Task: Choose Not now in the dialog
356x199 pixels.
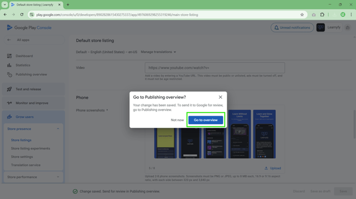Action: click(177, 120)
